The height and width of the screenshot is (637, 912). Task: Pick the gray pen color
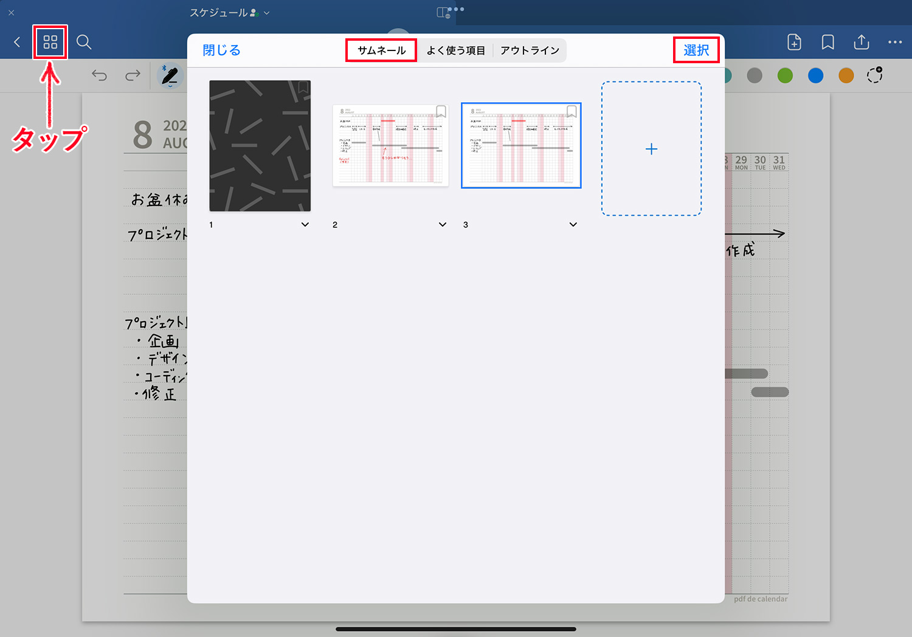pos(755,75)
